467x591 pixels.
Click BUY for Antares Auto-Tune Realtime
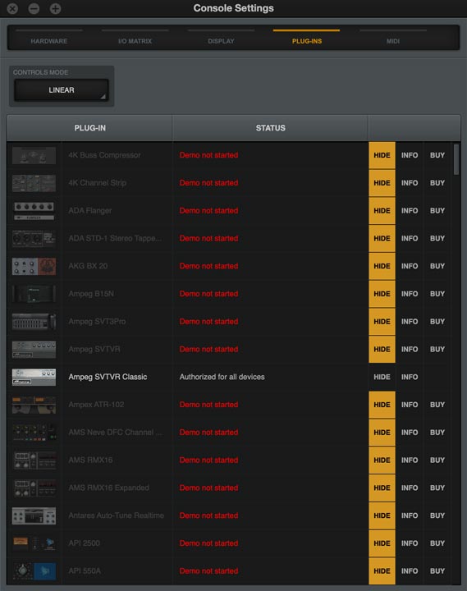tap(437, 515)
